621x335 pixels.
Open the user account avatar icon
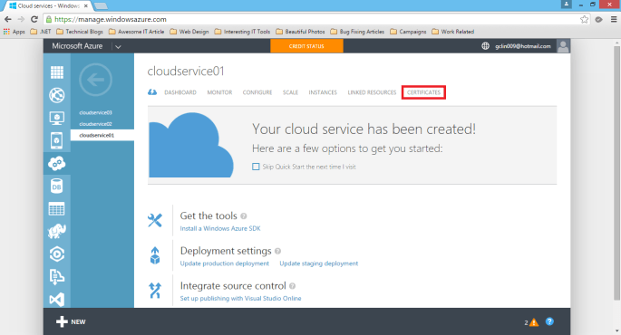click(563, 46)
